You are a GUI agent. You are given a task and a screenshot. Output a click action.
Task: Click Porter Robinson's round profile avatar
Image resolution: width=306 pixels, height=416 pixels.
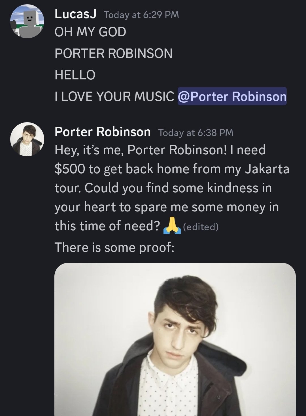pyautogui.click(x=27, y=139)
